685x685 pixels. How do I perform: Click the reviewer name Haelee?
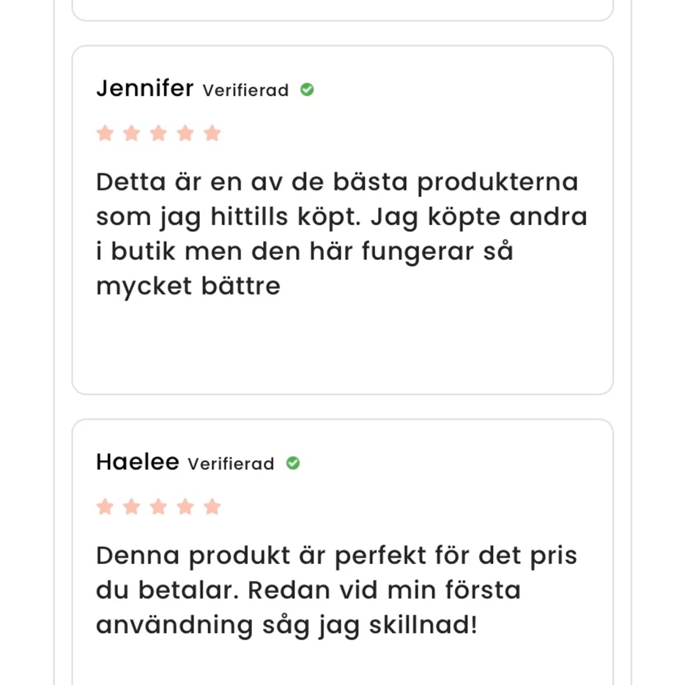point(138,462)
